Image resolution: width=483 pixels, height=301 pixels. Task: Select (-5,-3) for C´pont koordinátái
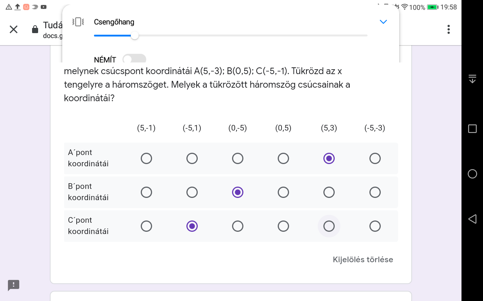coord(375,226)
